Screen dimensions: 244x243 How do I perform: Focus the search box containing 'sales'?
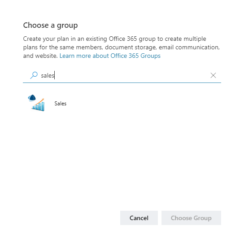click(x=122, y=75)
